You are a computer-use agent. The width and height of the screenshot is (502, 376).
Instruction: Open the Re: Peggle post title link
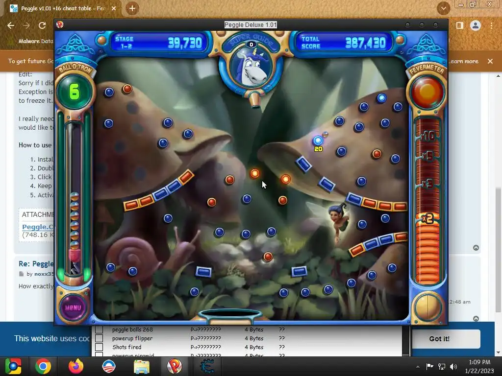[x=36, y=264]
